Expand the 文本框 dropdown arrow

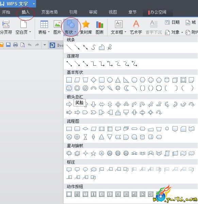(125, 32)
